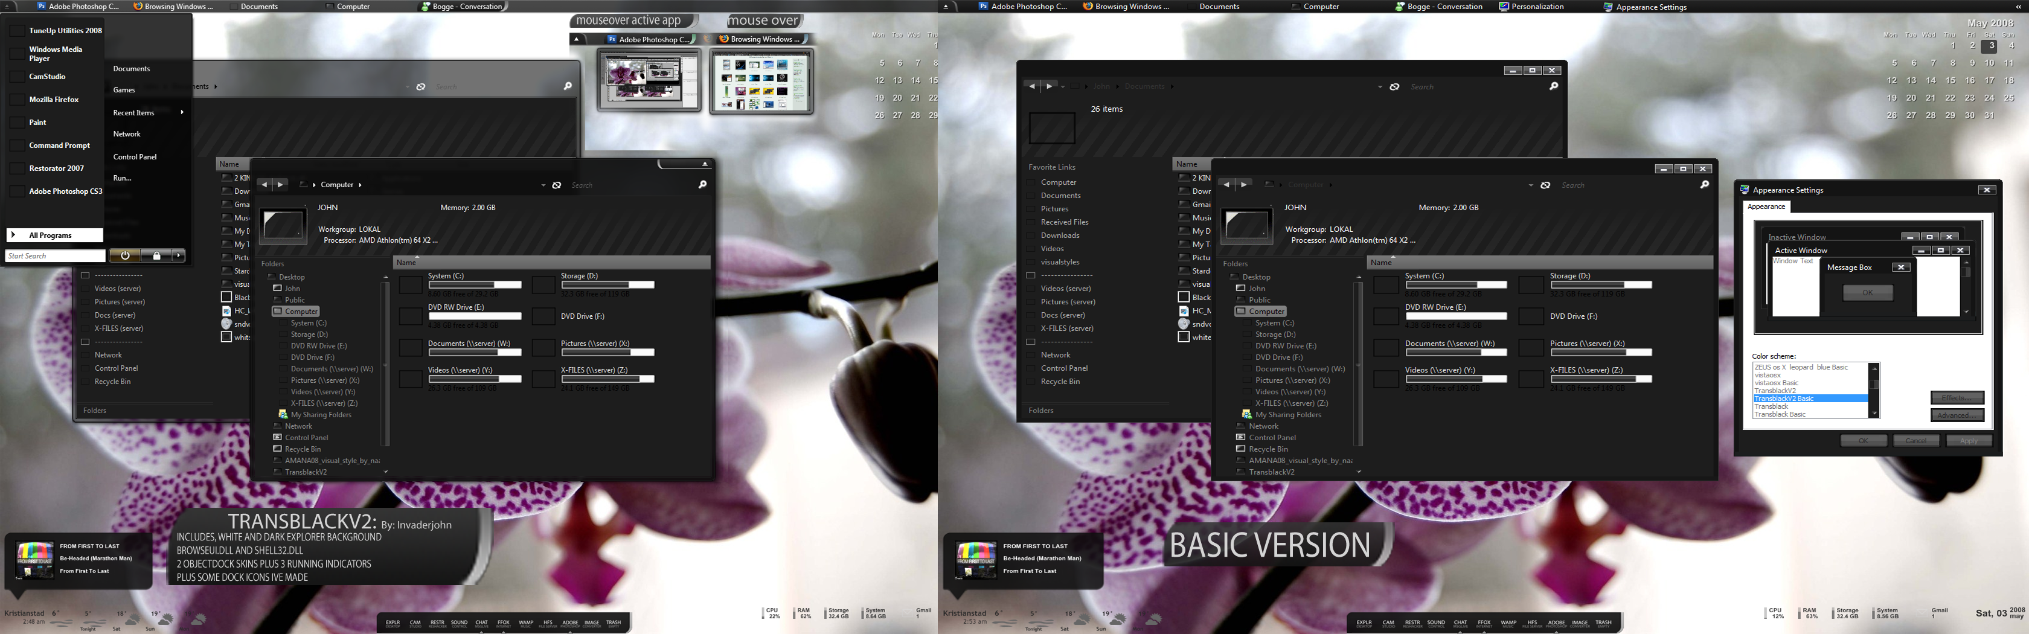This screenshot has width=2029, height=634.
Task: Click Browsing Windows mouse-over preview thumbnail
Action: click(761, 80)
